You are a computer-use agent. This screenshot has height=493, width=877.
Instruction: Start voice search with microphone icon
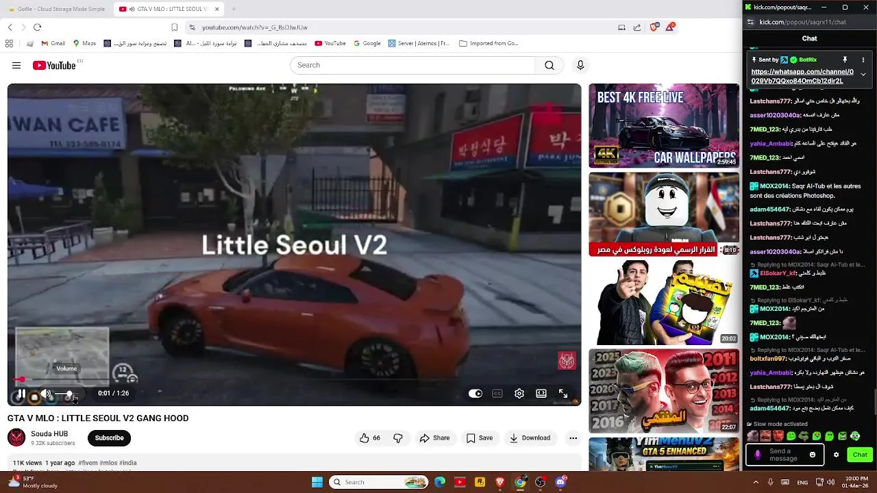coord(580,65)
